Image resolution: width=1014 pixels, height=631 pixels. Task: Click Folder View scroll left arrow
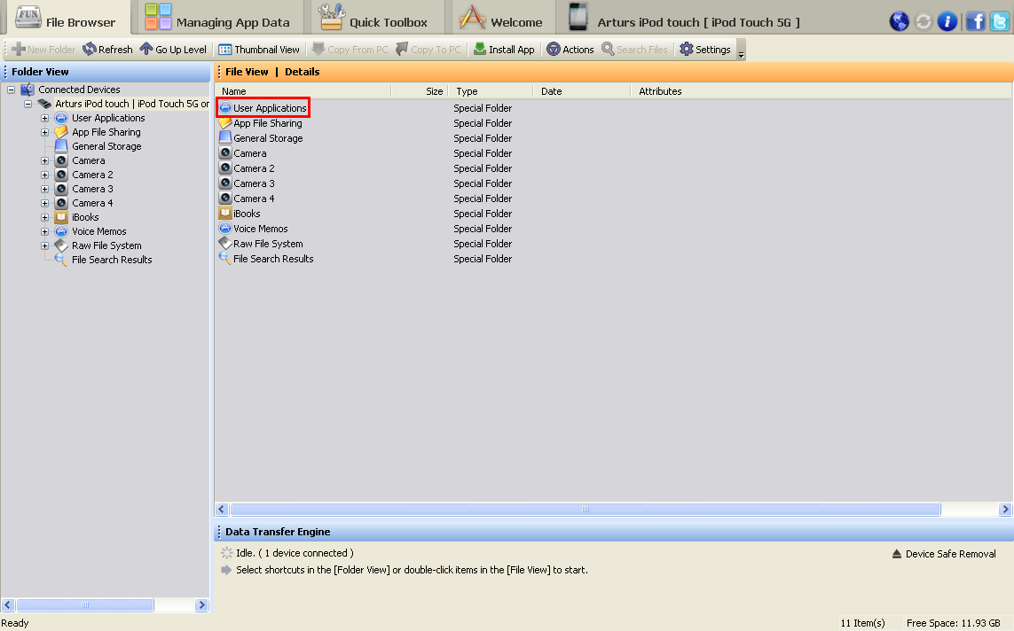tap(8, 604)
